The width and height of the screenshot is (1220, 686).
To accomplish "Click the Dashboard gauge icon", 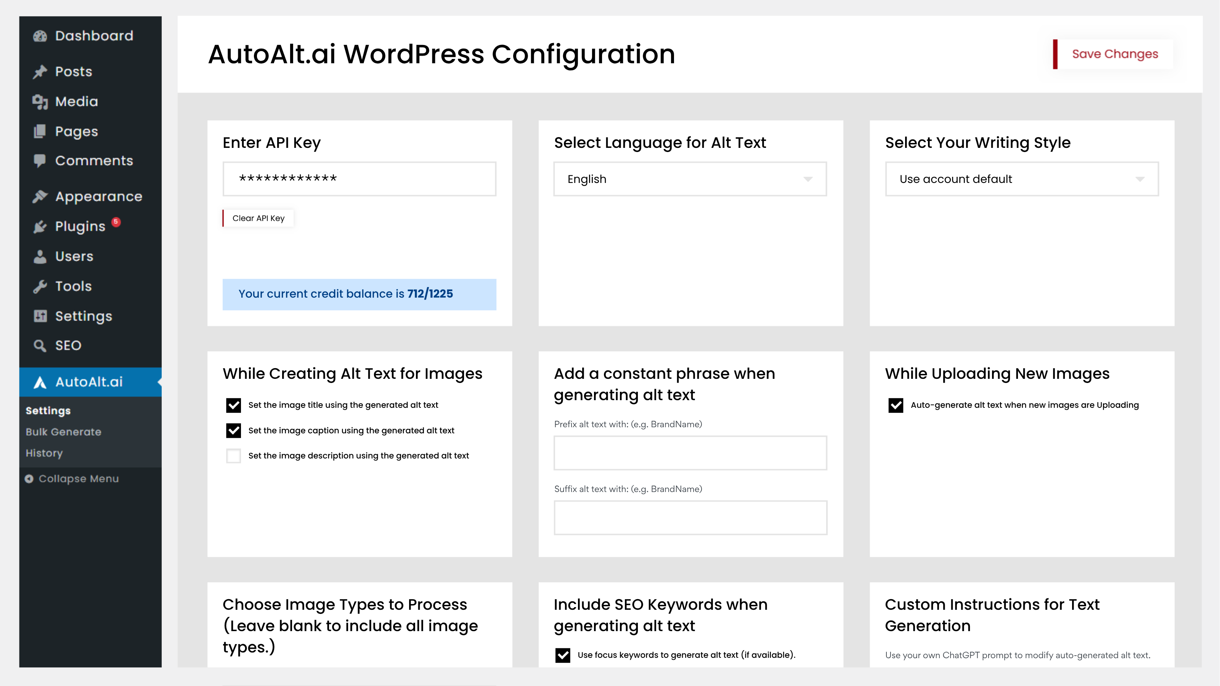I will coord(40,36).
